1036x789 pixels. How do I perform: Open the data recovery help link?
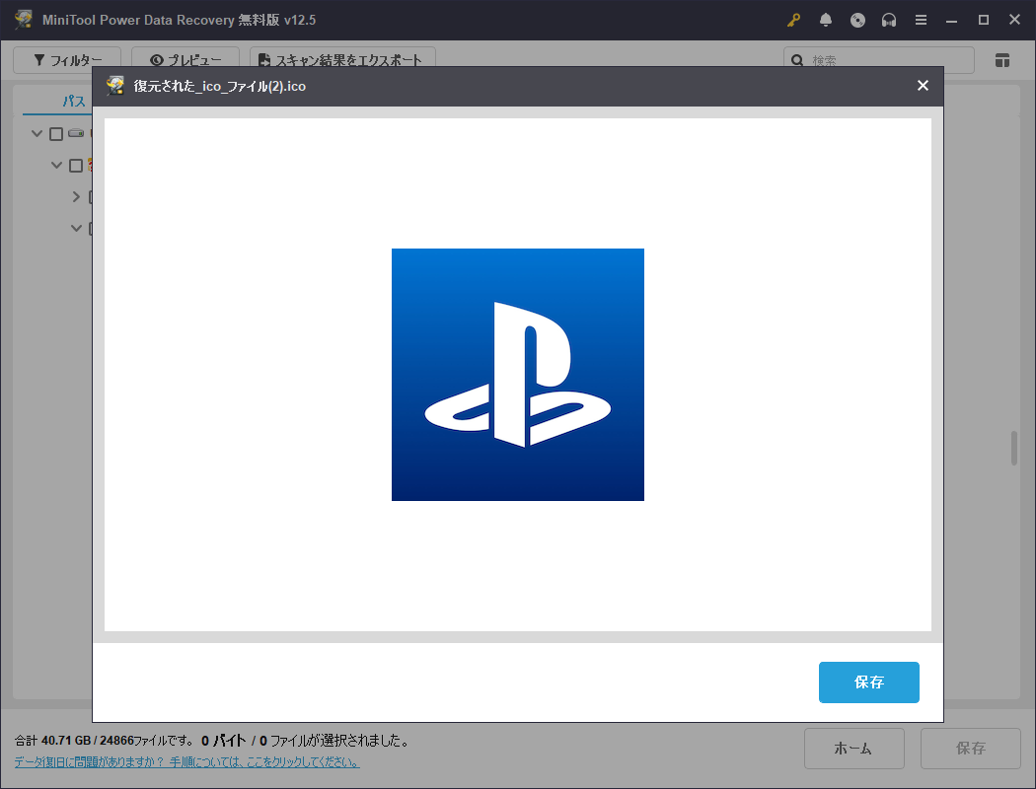pos(187,762)
